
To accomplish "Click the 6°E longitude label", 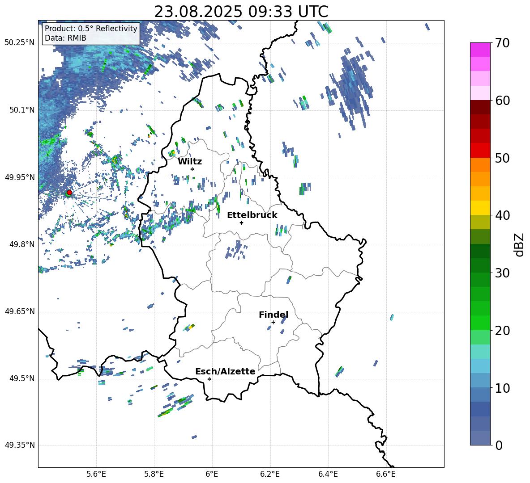I will point(212,474).
